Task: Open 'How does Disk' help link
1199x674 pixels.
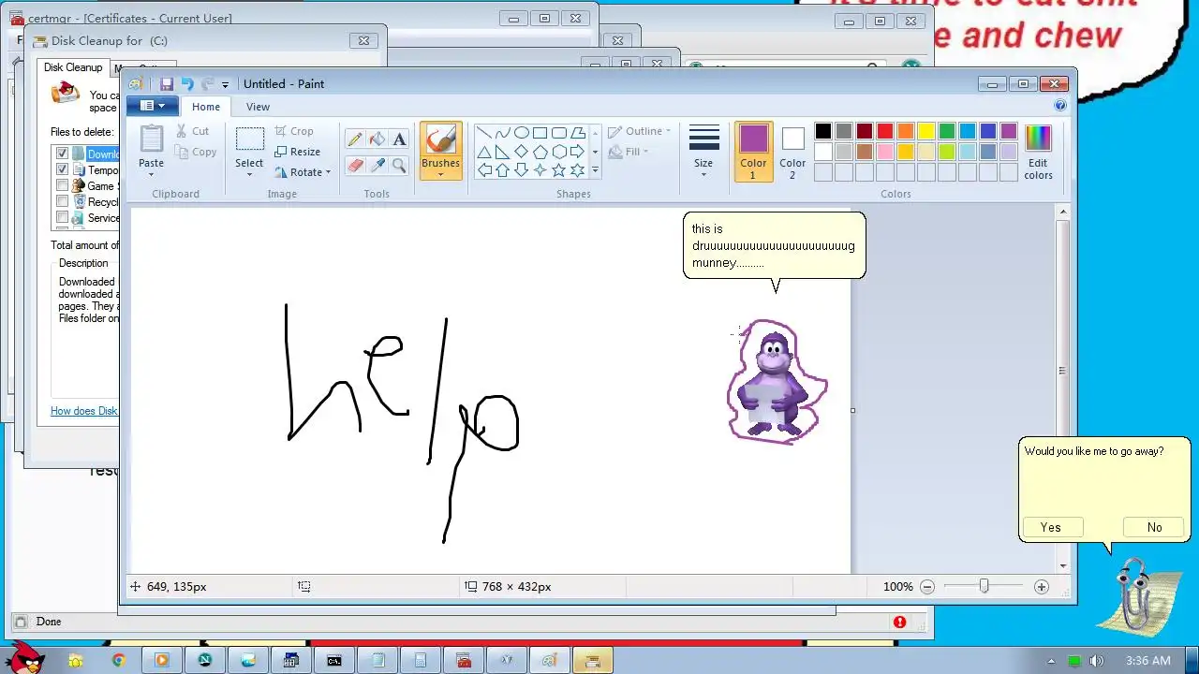Action: 84,411
